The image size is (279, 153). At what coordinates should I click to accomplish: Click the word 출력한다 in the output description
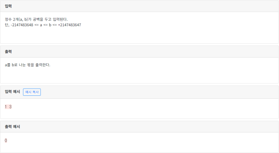point(43,65)
